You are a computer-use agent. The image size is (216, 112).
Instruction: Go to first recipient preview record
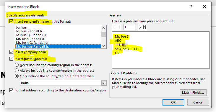click(114, 27)
